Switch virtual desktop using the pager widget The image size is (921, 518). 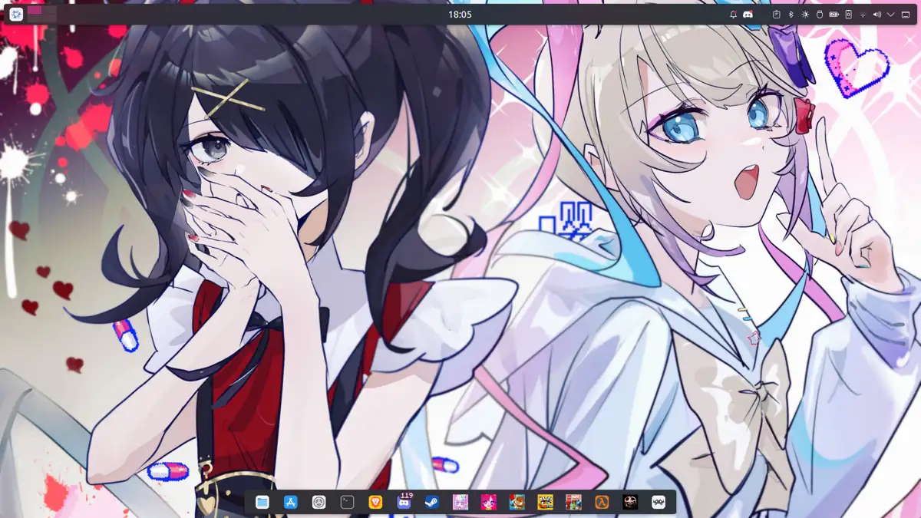point(41,15)
